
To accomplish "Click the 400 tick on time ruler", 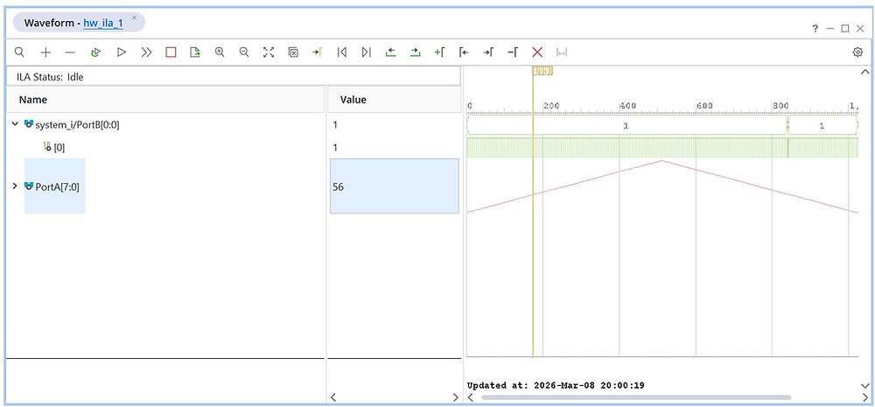I will (x=627, y=106).
